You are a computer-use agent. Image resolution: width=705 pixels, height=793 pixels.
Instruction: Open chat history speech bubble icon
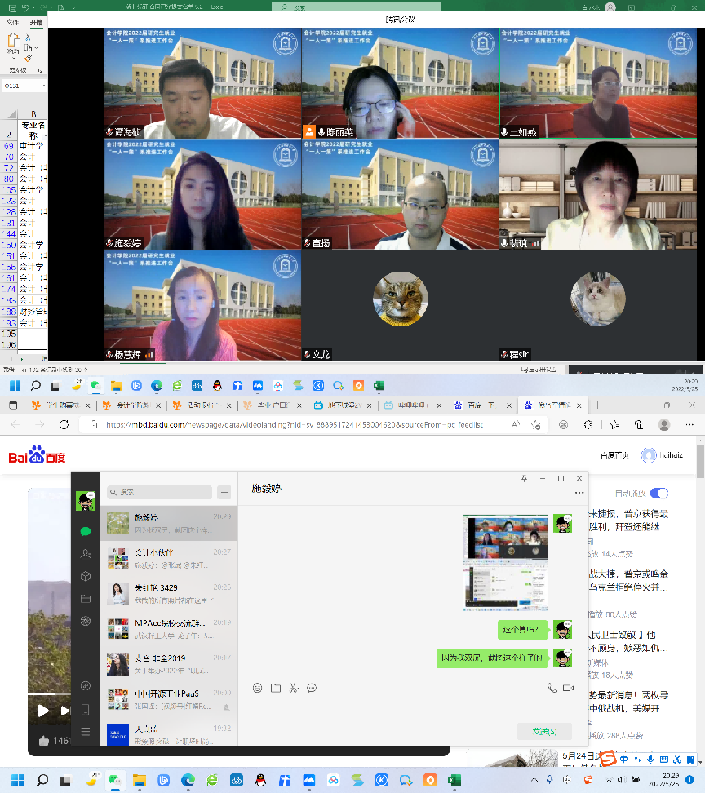[x=312, y=688]
